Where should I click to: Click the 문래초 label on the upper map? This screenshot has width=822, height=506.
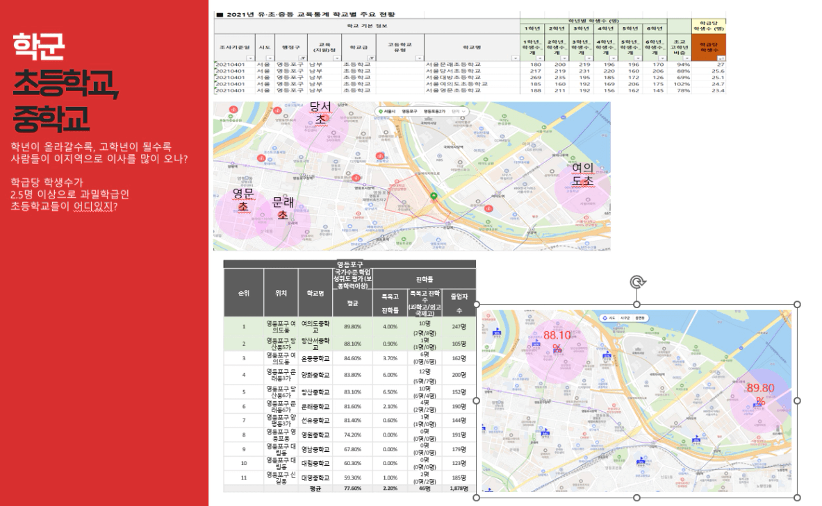pyautogui.click(x=283, y=208)
